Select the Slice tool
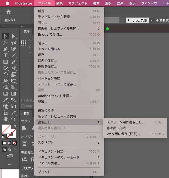The height and width of the screenshot is (178, 169). point(14,113)
